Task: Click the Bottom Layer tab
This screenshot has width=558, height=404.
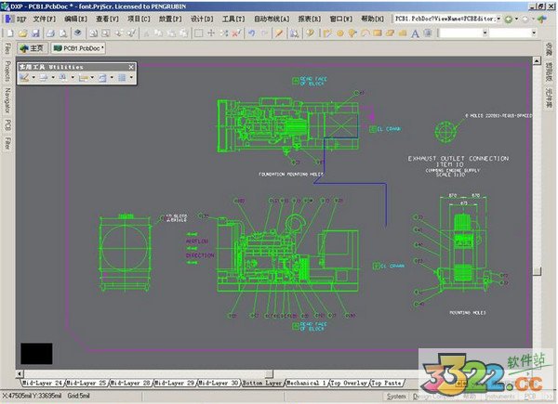Action: 262,383
